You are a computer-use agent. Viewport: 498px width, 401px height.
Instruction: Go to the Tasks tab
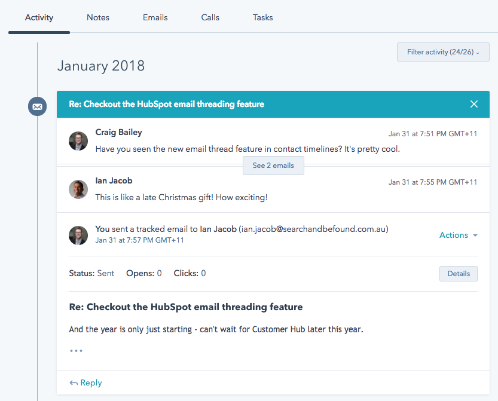pyautogui.click(x=263, y=17)
